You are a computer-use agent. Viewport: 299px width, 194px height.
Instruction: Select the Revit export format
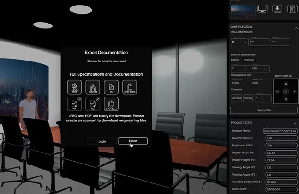click(74, 87)
